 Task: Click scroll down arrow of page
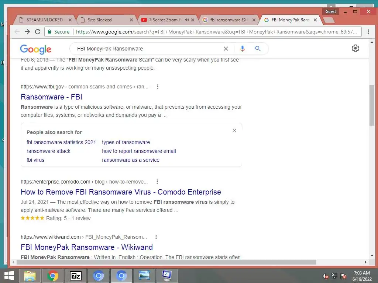(372, 256)
